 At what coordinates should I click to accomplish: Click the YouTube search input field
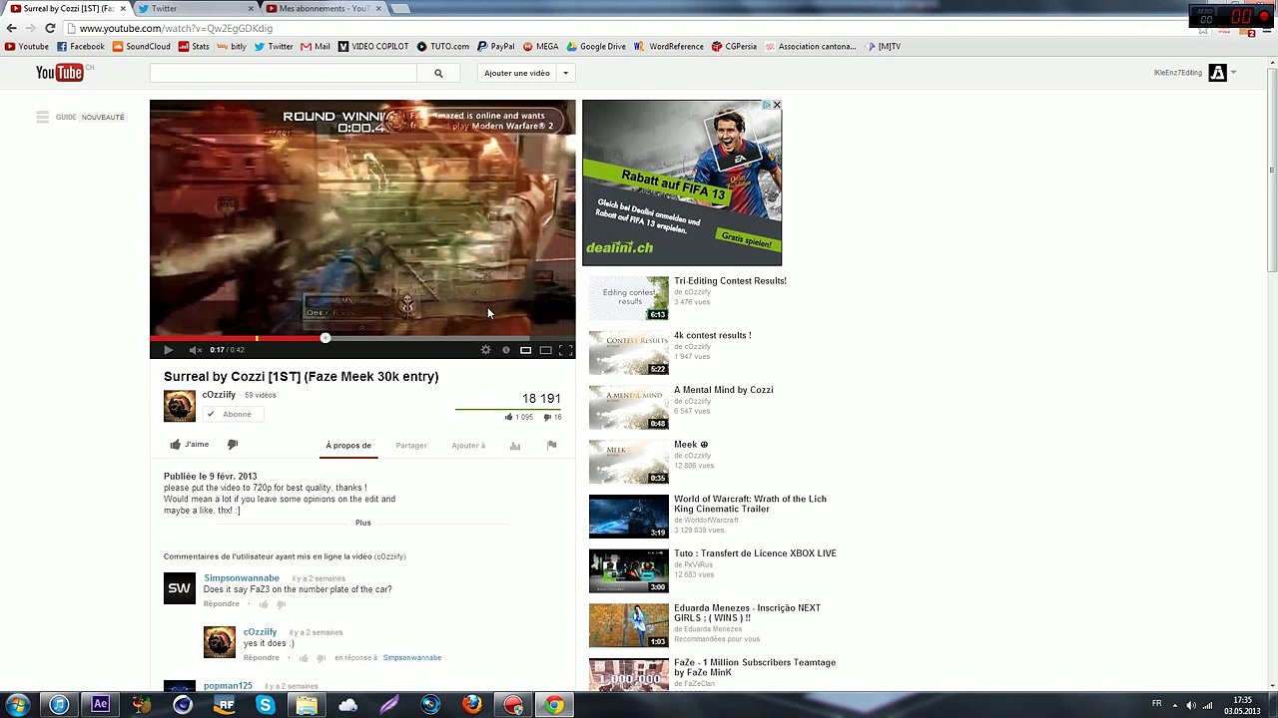[284, 73]
